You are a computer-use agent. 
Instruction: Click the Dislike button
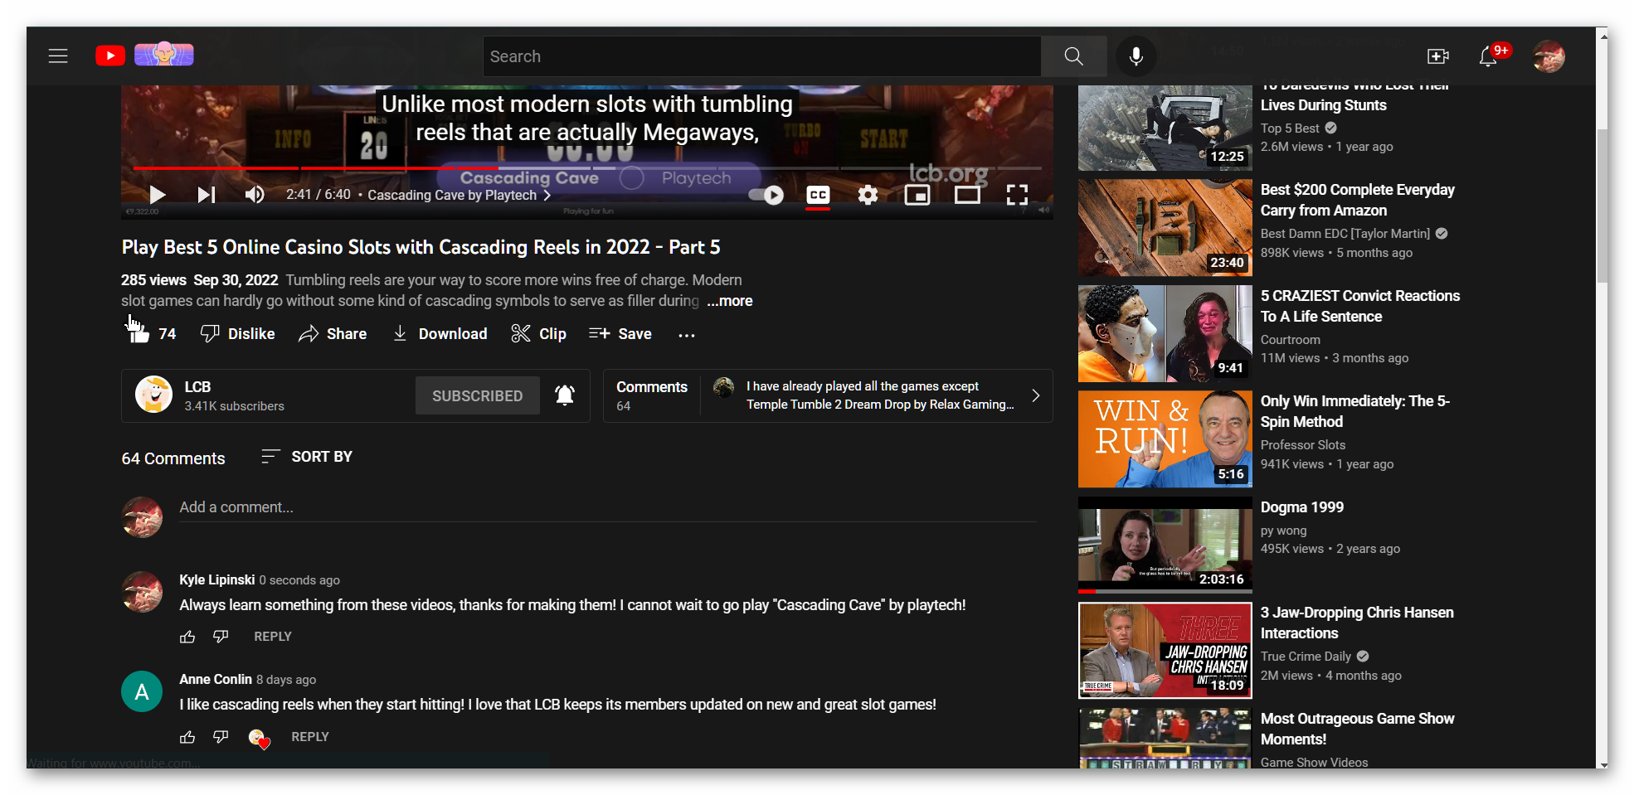click(x=238, y=333)
